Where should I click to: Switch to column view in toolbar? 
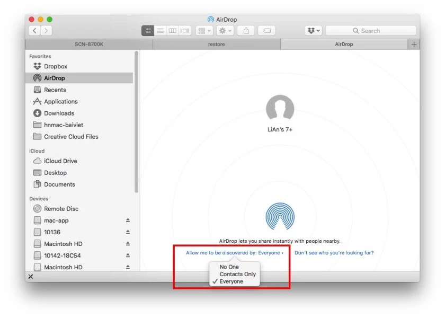[173, 31]
